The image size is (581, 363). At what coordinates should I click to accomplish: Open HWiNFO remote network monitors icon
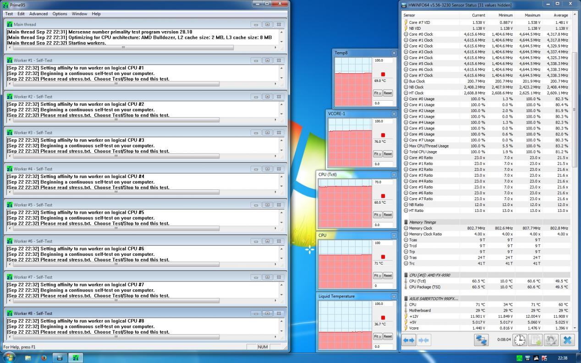tap(481, 340)
